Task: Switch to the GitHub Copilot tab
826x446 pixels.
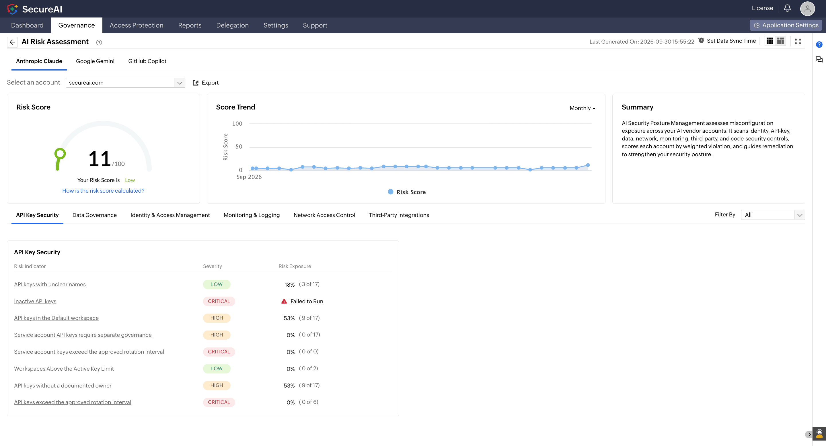Action: pos(147,61)
